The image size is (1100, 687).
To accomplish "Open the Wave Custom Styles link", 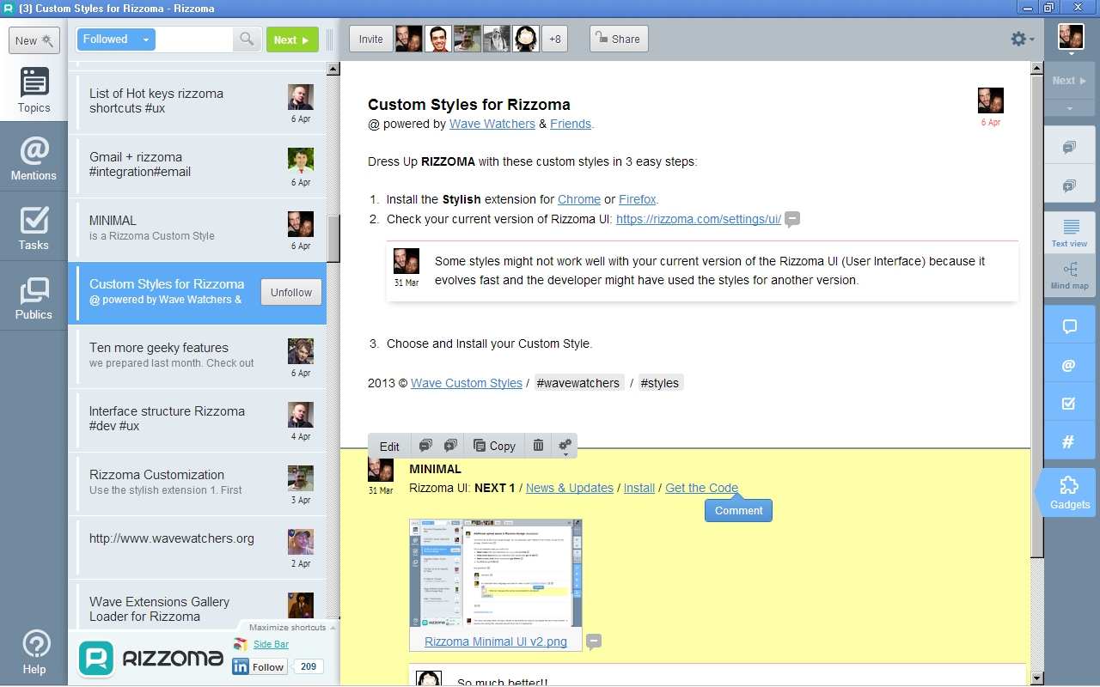I will click(467, 383).
